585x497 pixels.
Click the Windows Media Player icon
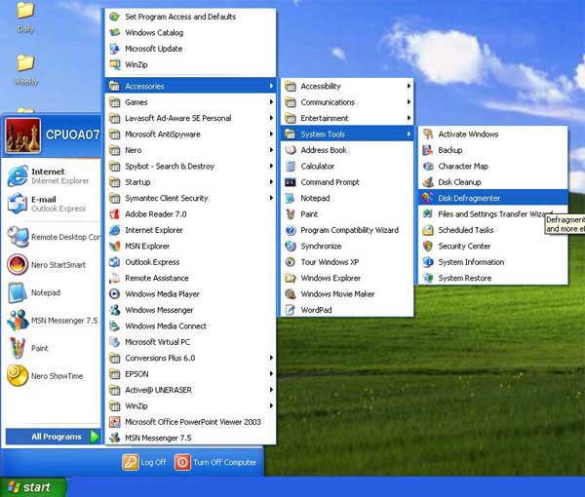click(x=114, y=293)
